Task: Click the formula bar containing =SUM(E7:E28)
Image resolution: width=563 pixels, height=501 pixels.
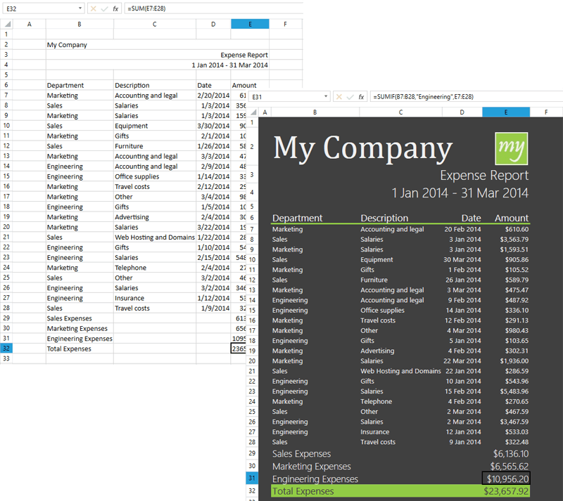Action: point(211,8)
